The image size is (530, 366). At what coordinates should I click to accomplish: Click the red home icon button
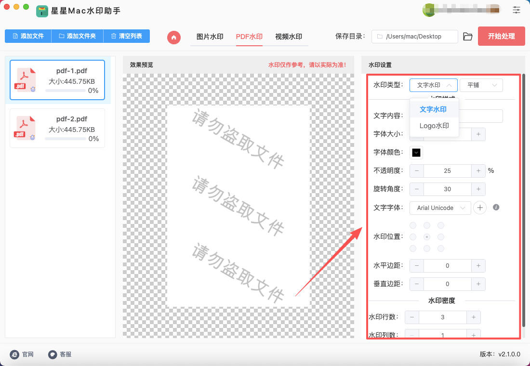pos(174,37)
